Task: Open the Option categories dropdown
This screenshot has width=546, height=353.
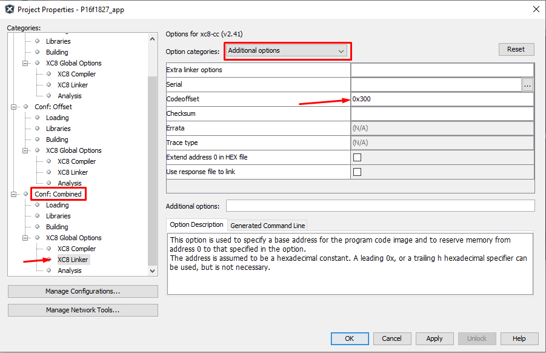Action: point(287,51)
